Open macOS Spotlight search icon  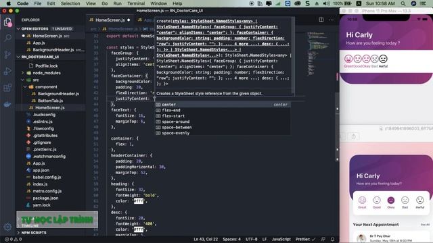tap(403, 3)
